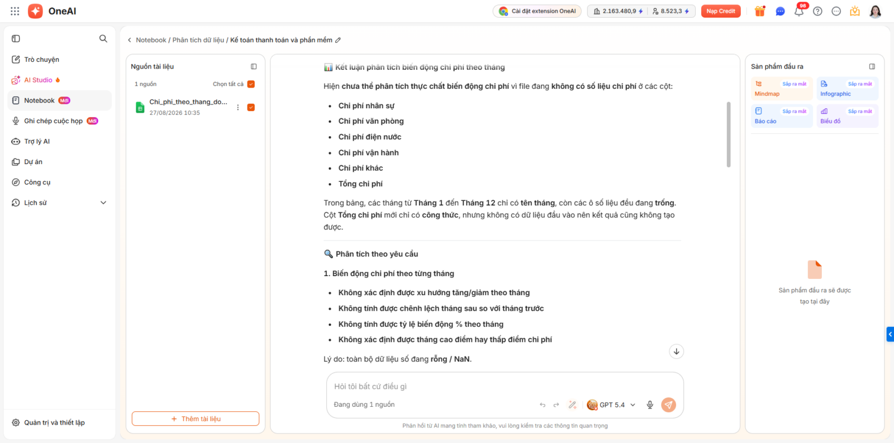894x443 pixels.
Task: Open the three-dot menu for the source file
Action: [x=238, y=108]
